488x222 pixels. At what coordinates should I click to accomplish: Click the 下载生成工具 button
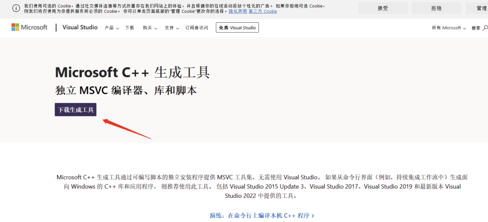[76, 110]
